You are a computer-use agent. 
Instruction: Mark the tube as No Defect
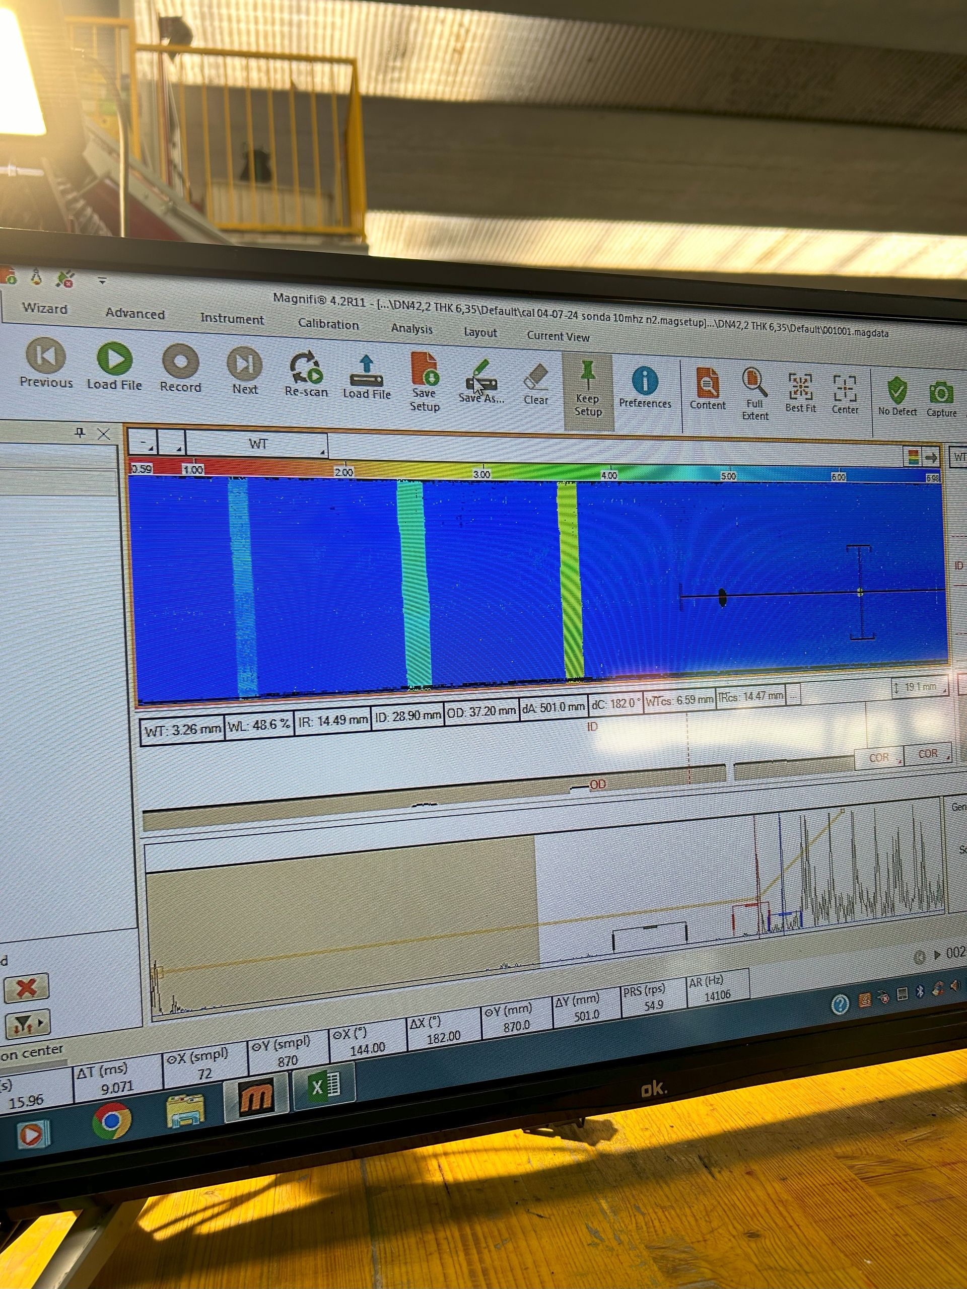897,397
